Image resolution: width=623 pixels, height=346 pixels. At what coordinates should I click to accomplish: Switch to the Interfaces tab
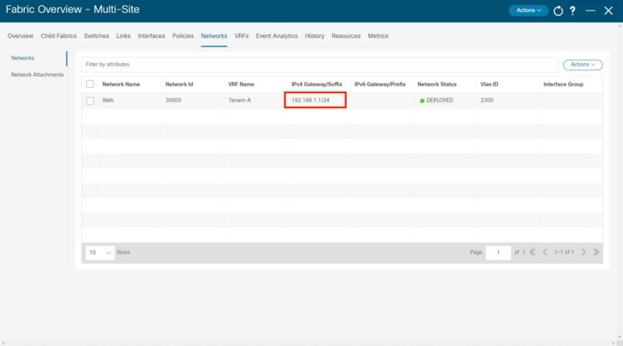(151, 36)
